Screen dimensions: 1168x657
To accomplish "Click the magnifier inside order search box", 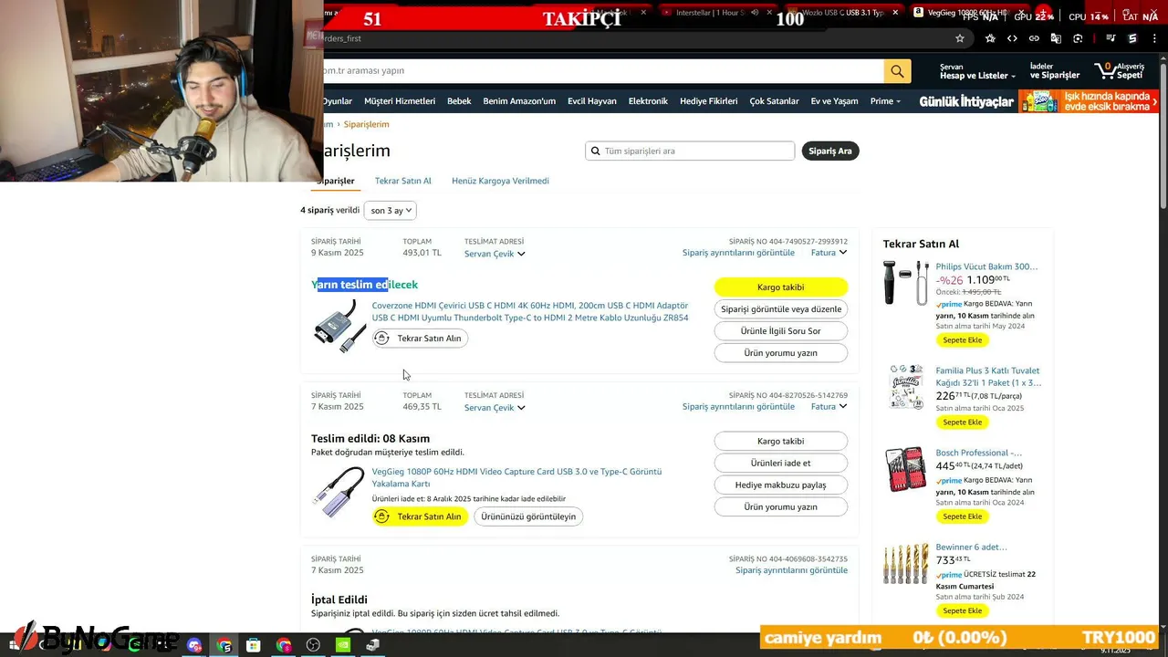I will (x=596, y=151).
